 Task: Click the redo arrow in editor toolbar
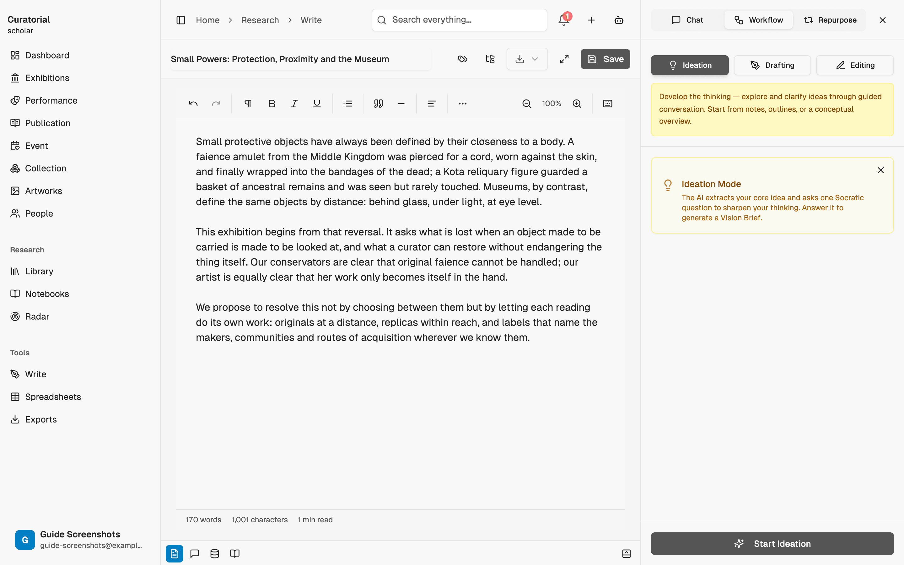click(216, 104)
